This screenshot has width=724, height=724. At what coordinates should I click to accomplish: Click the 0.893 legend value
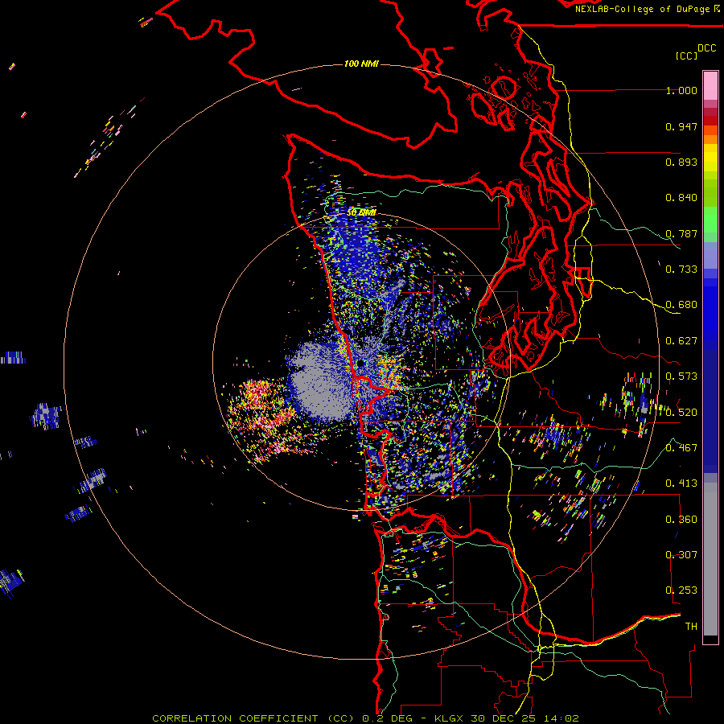[x=681, y=162]
